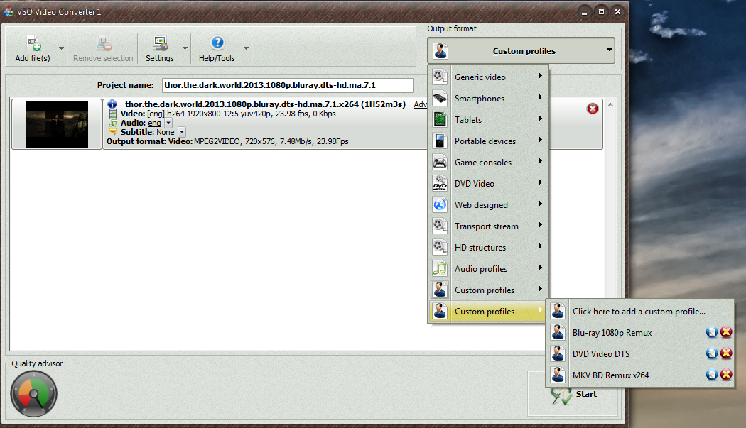Open the Generic video submenu
This screenshot has height=428, width=746.
tap(488, 77)
